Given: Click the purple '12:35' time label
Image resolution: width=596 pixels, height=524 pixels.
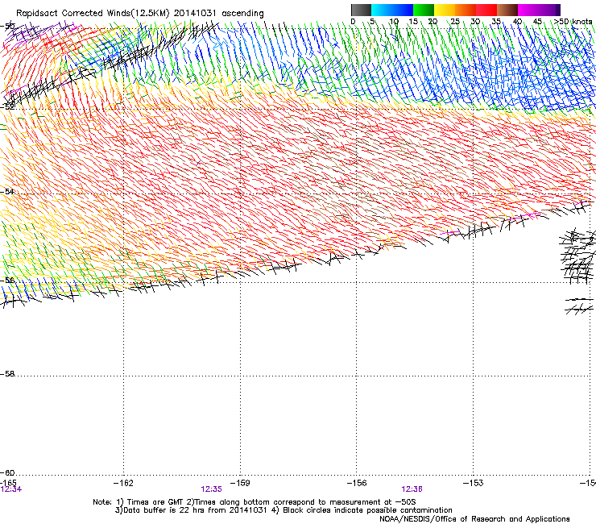Looking at the screenshot, I should click(x=211, y=489).
